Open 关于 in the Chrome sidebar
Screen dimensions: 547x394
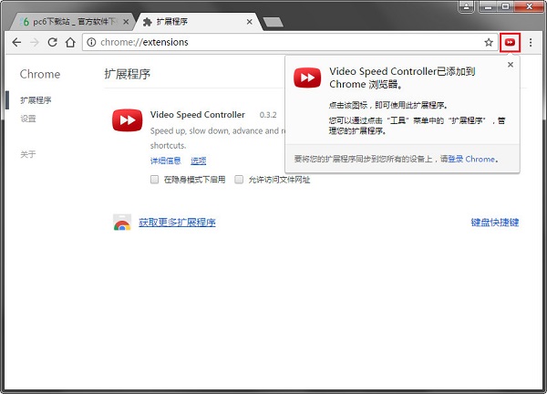tap(28, 154)
